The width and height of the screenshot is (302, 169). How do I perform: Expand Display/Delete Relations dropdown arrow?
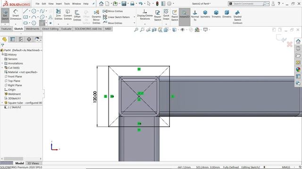(145, 24)
